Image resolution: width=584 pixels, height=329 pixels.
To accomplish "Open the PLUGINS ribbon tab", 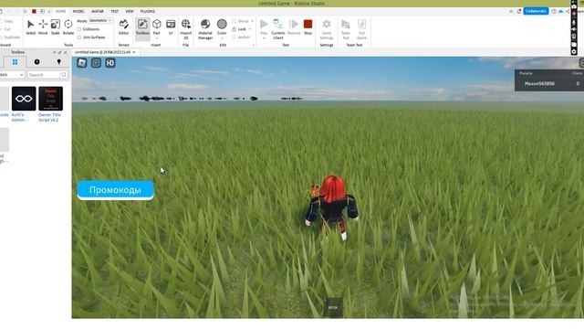I will [x=148, y=11].
